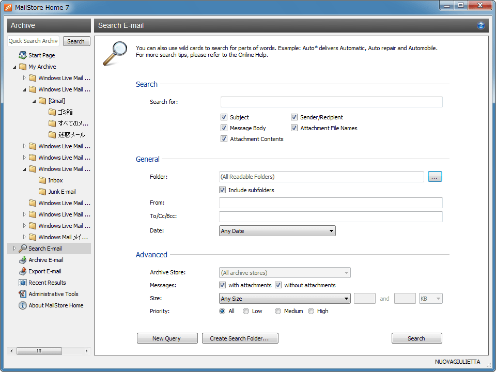Click the New Query button

(167, 338)
